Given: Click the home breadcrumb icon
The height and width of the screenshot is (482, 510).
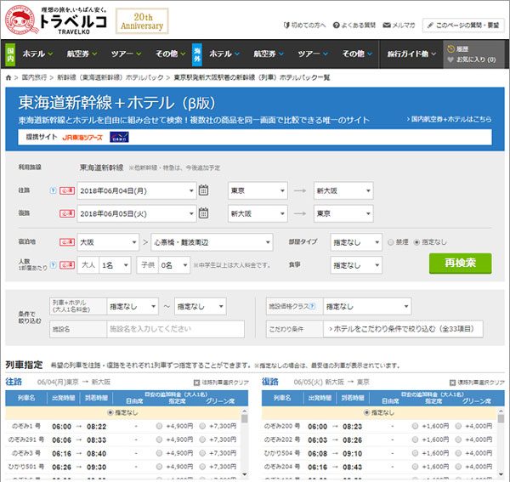Looking at the screenshot, I should (x=8, y=77).
